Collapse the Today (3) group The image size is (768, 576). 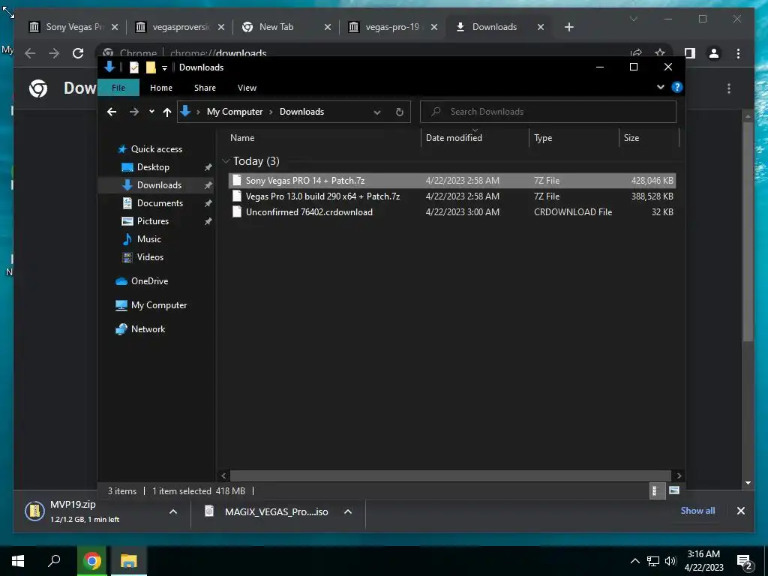tap(226, 161)
